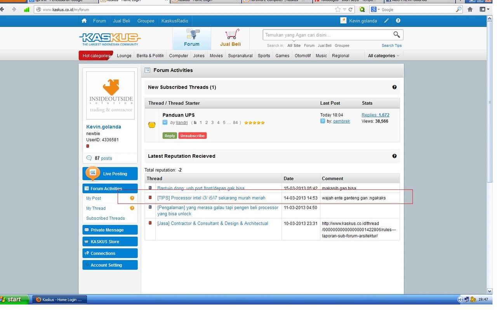The height and width of the screenshot is (310, 497).
Task: Select the large Forum tab with icon
Action: coord(192,38)
